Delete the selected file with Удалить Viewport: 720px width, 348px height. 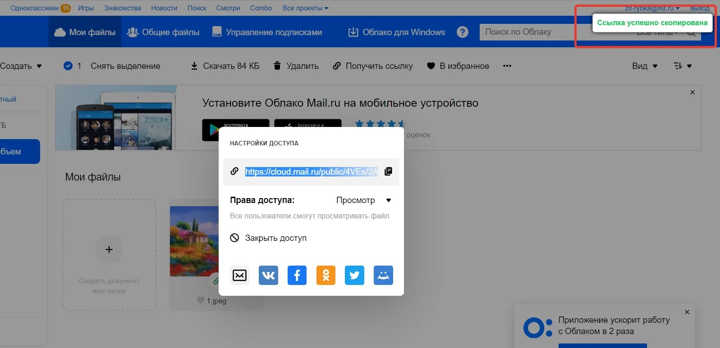[296, 66]
